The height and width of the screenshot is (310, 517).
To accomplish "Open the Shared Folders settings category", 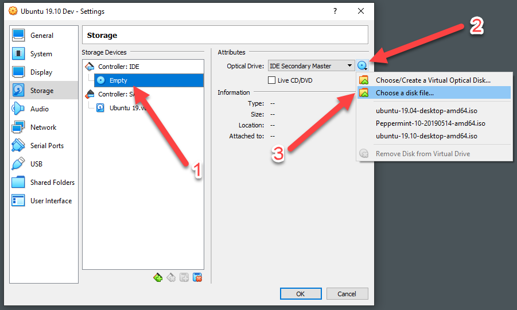I will [44, 183].
